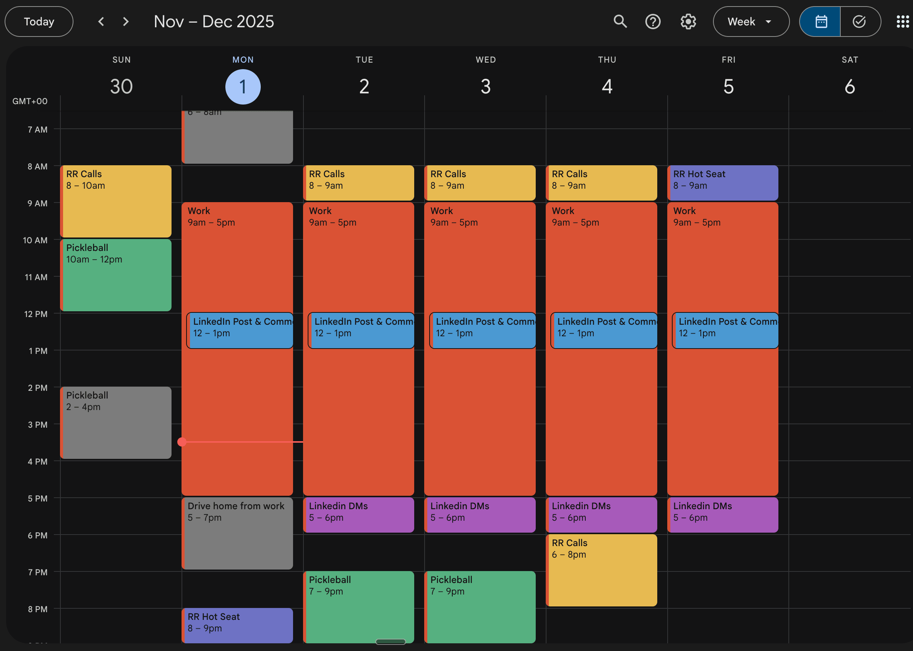Open the Settings gear menu
The width and height of the screenshot is (913, 651).
pyautogui.click(x=688, y=21)
